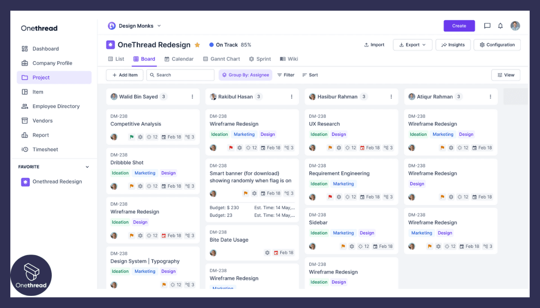The height and width of the screenshot is (308, 540).
Task: Click the notification bell icon
Action: point(500,26)
